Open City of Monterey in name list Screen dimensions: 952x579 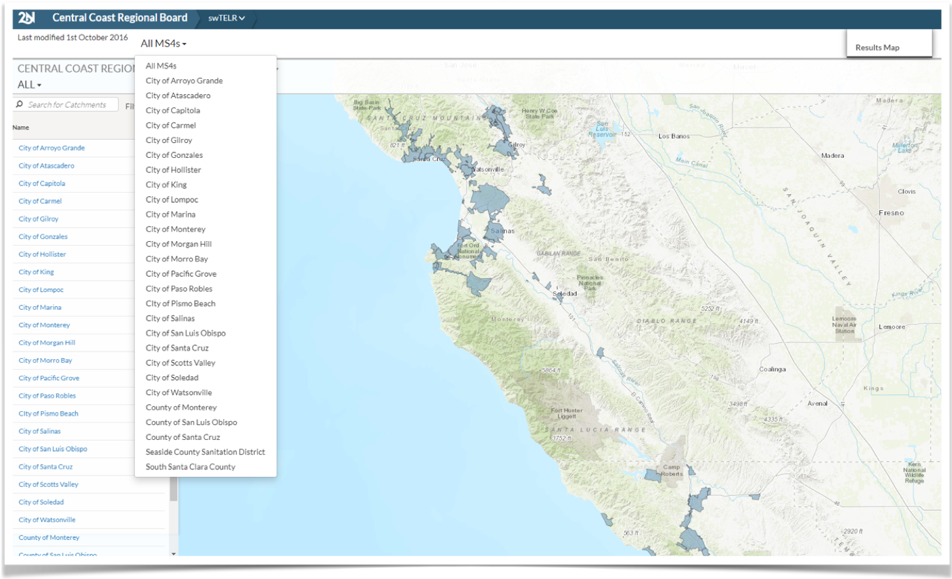[x=44, y=325]
